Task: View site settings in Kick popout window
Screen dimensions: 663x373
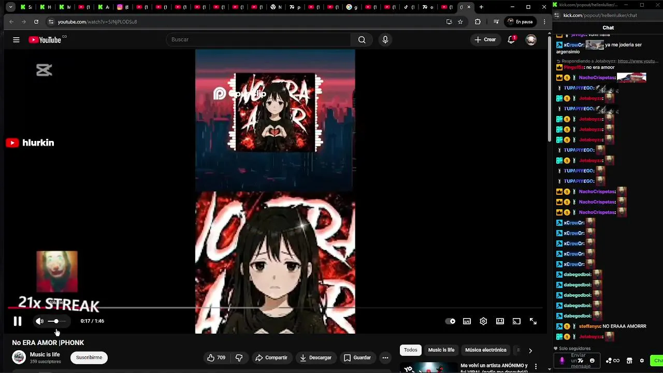Action: coord(557,16)
